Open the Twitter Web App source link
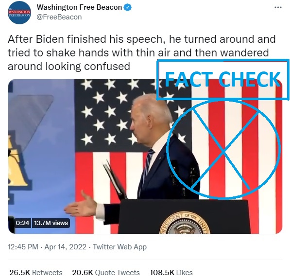This screenshot has width=290, height=280. tap(119, 247)
